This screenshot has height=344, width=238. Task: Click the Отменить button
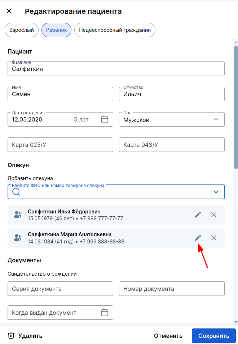click(x=168, y=336)
